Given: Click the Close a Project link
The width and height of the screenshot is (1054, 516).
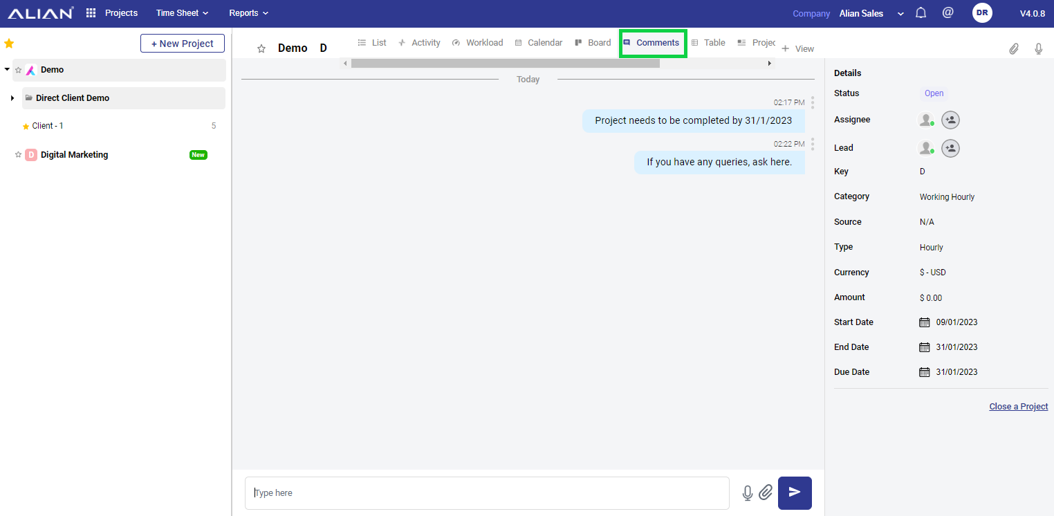Looking at the screenshot, I should click(x=1018, y=407).
